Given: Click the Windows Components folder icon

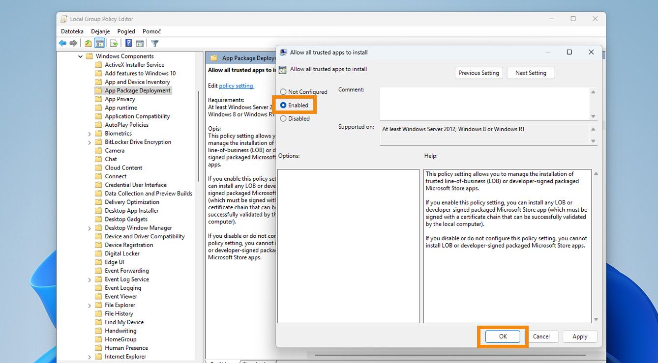Looking at the screenshot, I should tap(90, 56).
